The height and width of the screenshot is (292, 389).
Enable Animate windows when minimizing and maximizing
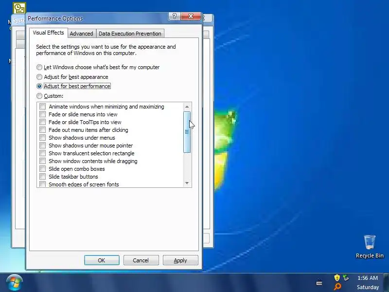point(42,107)
